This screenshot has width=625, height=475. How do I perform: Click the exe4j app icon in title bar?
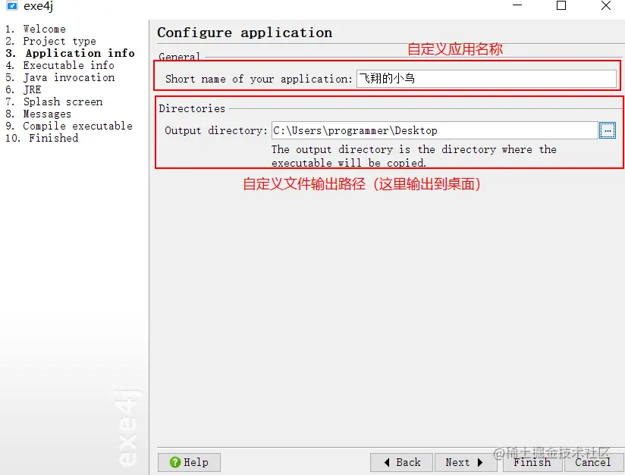[x=12, y=5]
